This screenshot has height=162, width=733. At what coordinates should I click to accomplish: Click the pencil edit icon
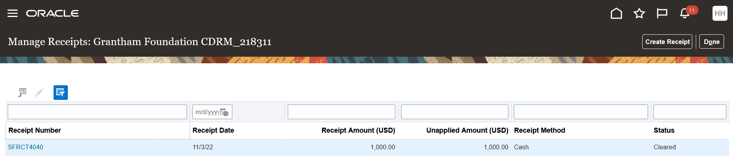[x=39, y=93]
